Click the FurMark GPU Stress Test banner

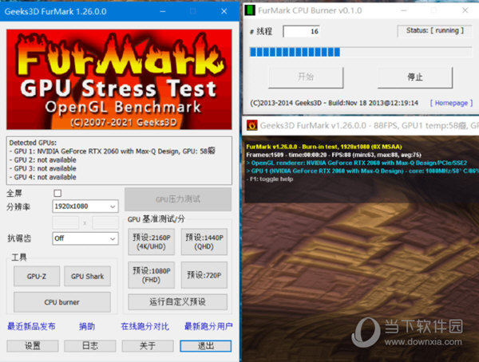[x=119, y=80]
